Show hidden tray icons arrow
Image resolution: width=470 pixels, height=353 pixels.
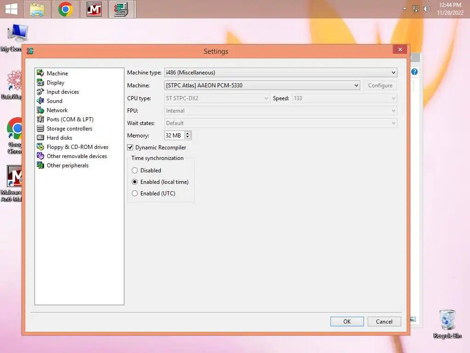click(x=405, y=9)
